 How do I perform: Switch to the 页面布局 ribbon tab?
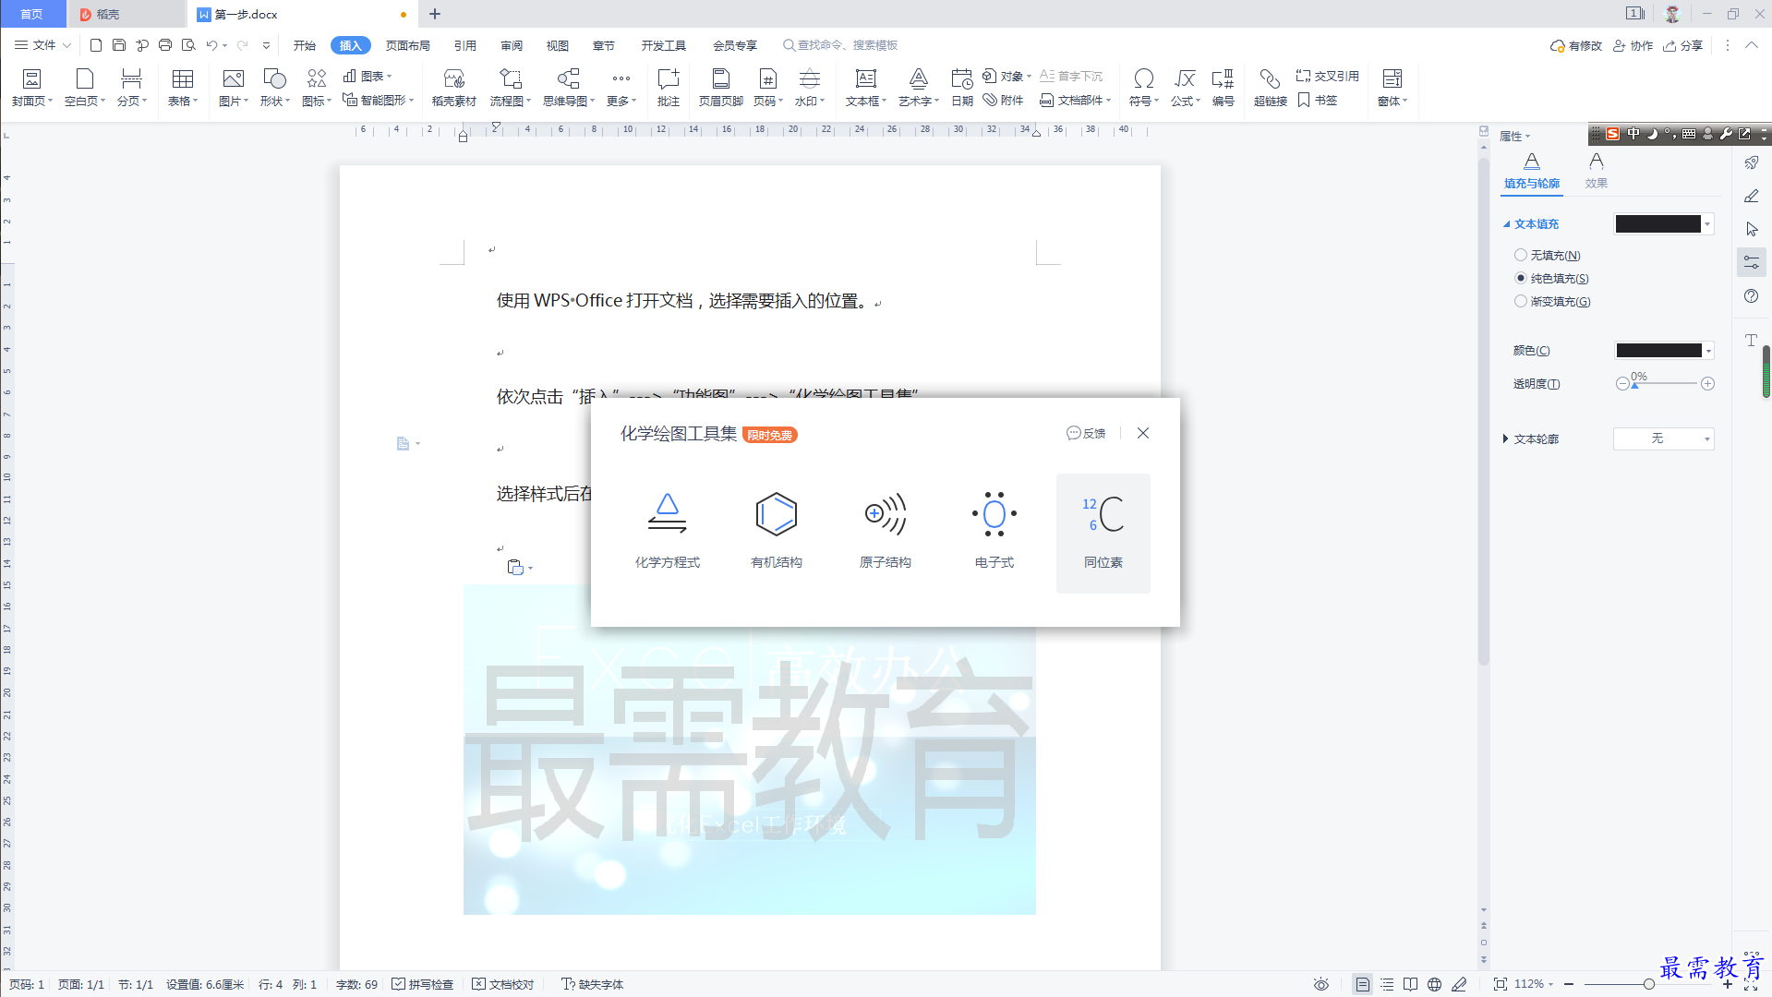click(x=408, y=45)
